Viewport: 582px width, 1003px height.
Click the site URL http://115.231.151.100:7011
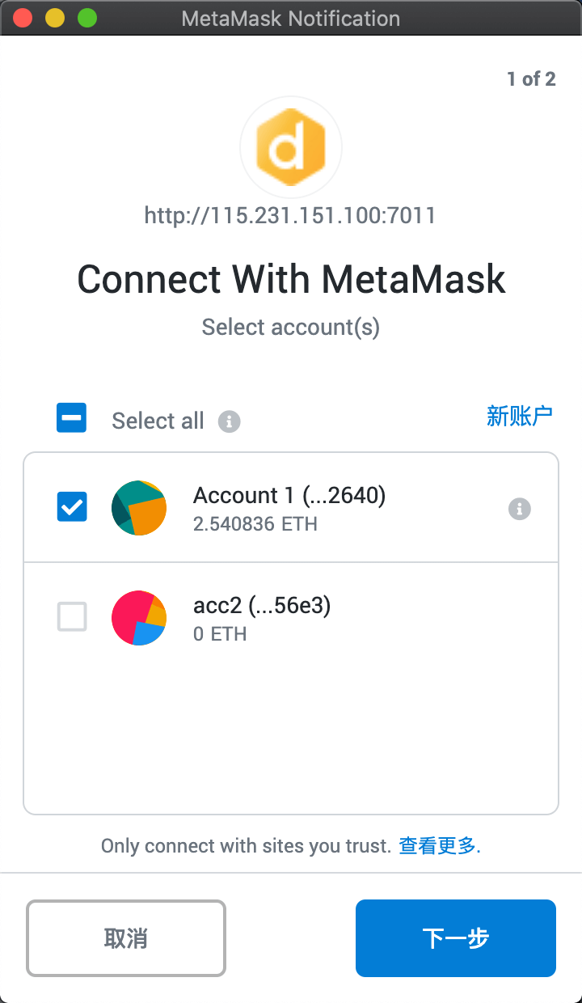(290, 216)
